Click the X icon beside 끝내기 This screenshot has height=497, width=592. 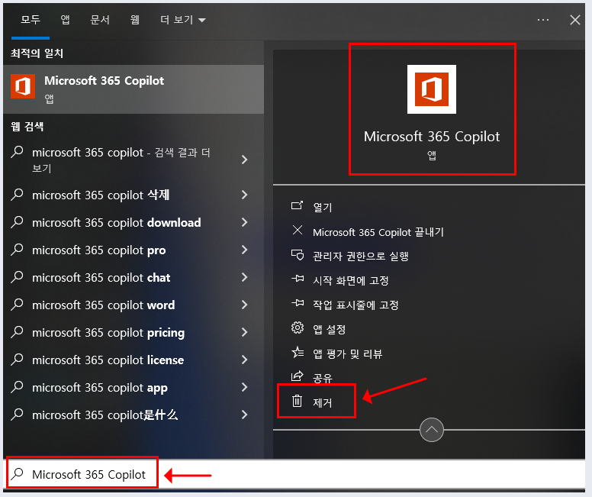[298, 230]
